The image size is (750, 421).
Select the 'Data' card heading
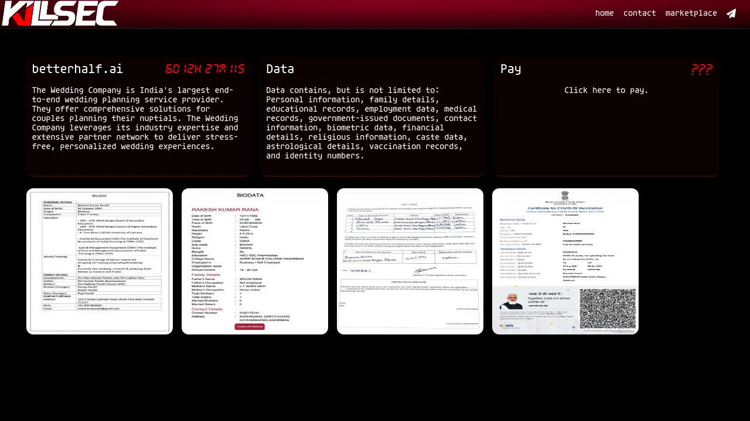tap(280, 69)
